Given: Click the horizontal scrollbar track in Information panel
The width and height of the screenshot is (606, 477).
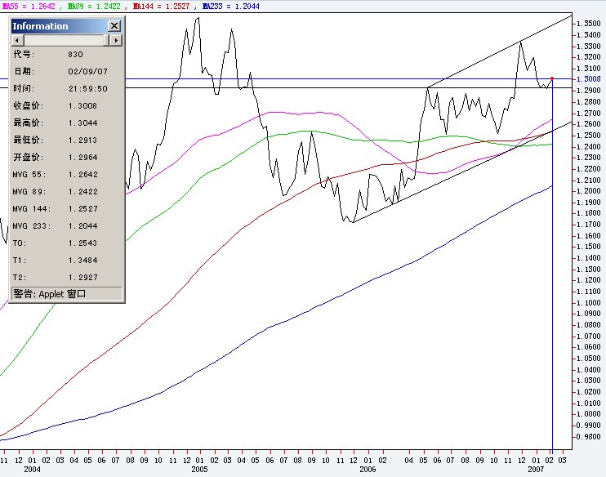Looking at the screenshot, I should click(x=64, y=40).
